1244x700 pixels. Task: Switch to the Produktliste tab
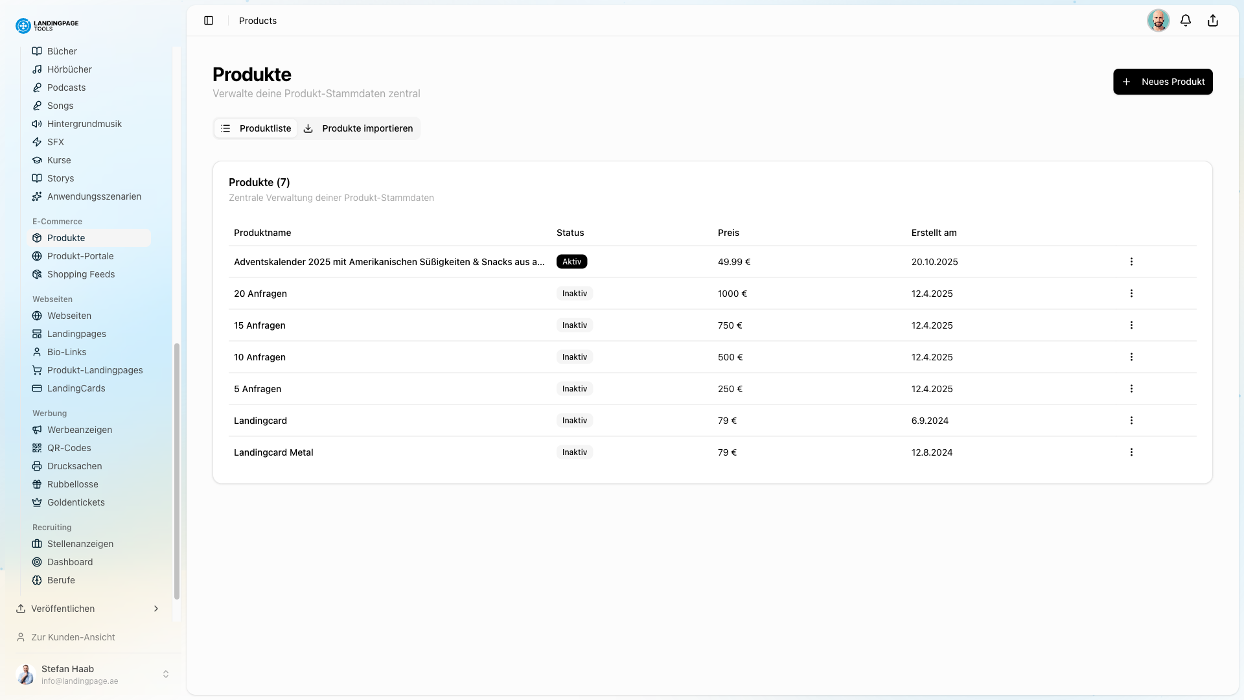[x=255, y=128]
